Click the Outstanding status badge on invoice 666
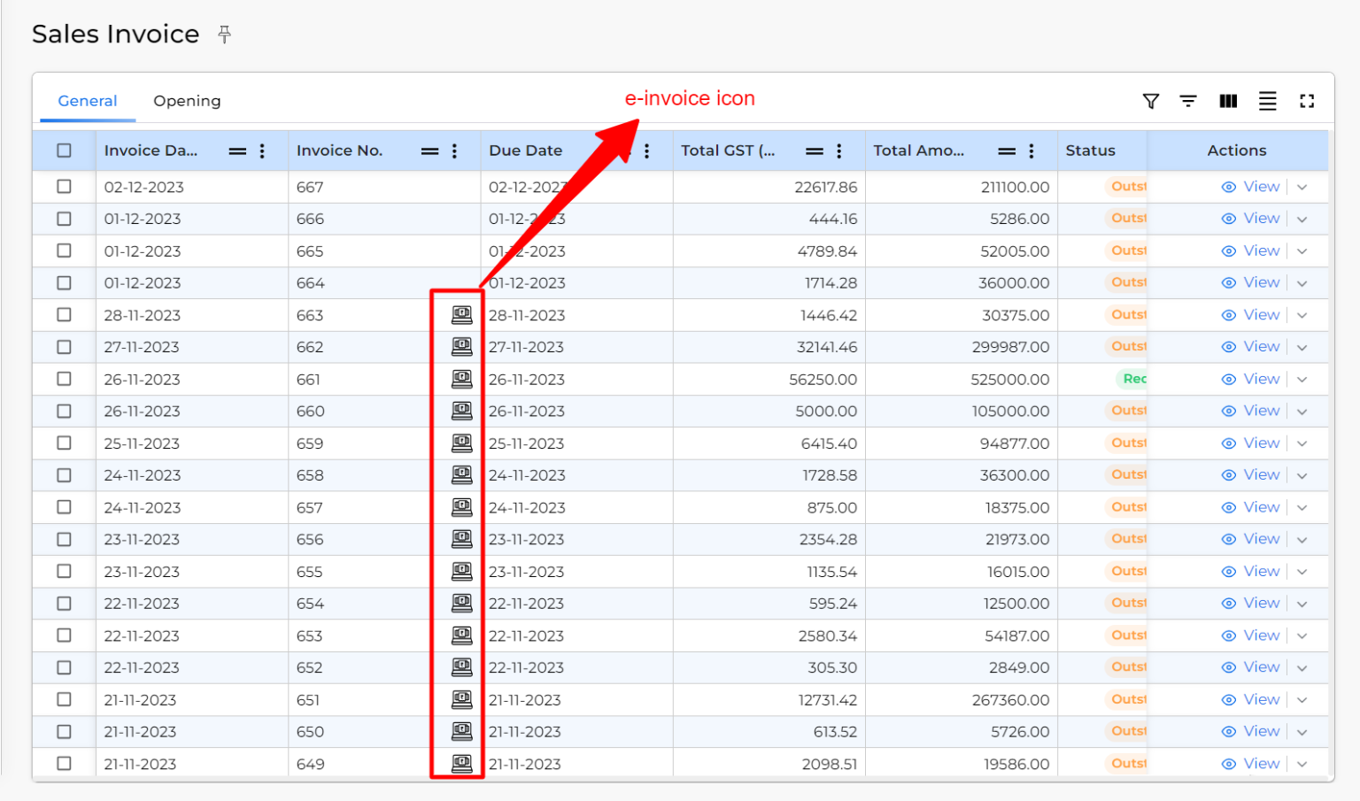This screenshot has height=801, width=1360. pos(1130,219)
